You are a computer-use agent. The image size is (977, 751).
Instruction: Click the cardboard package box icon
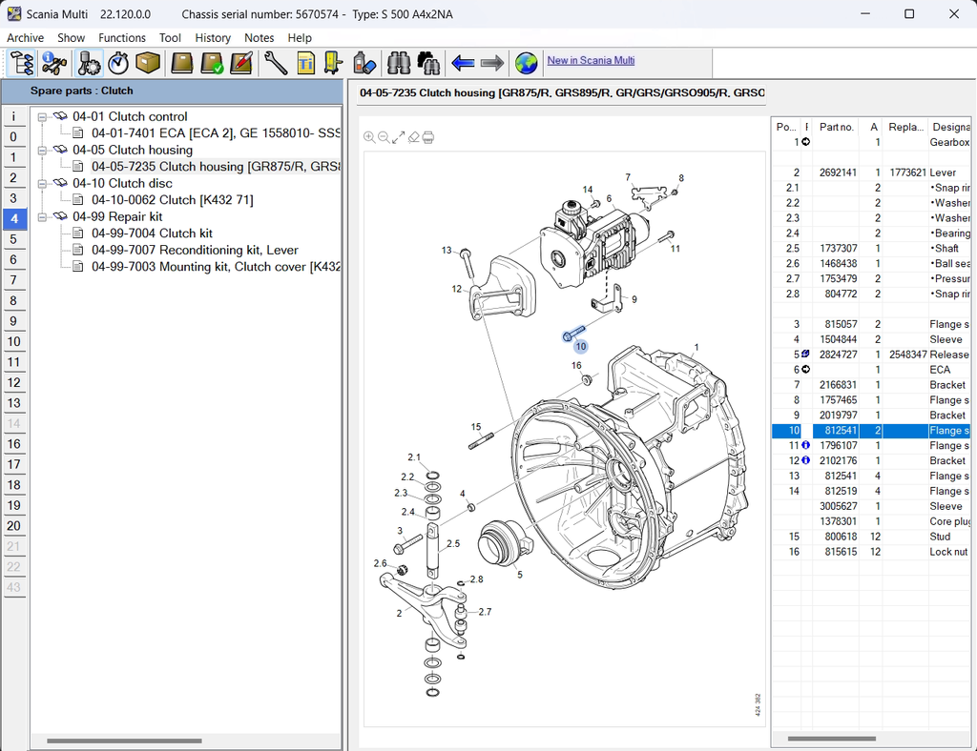[148, 63]
